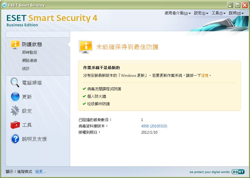
Task: Select 網路連線 in the sidebar
Action: [x=29, y=61]
